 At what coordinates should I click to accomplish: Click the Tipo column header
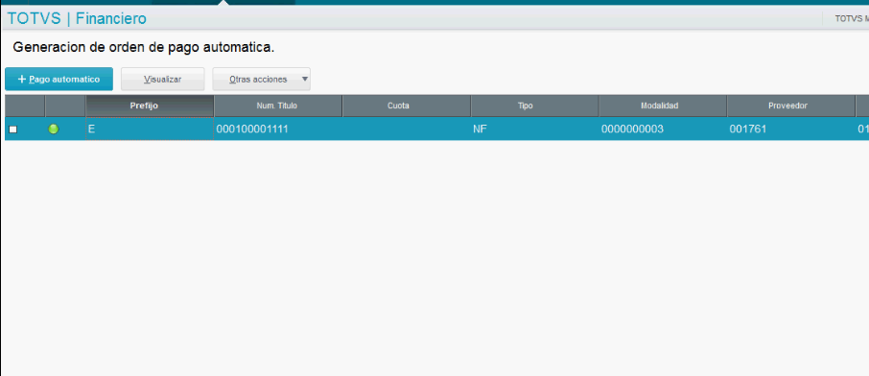pyautogui.click(x=534, y=106)
